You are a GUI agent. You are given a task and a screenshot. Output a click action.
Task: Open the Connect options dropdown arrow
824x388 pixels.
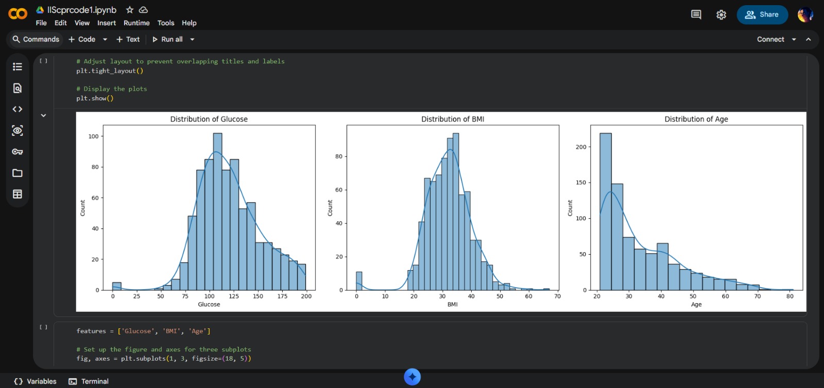tap(794, 40)
